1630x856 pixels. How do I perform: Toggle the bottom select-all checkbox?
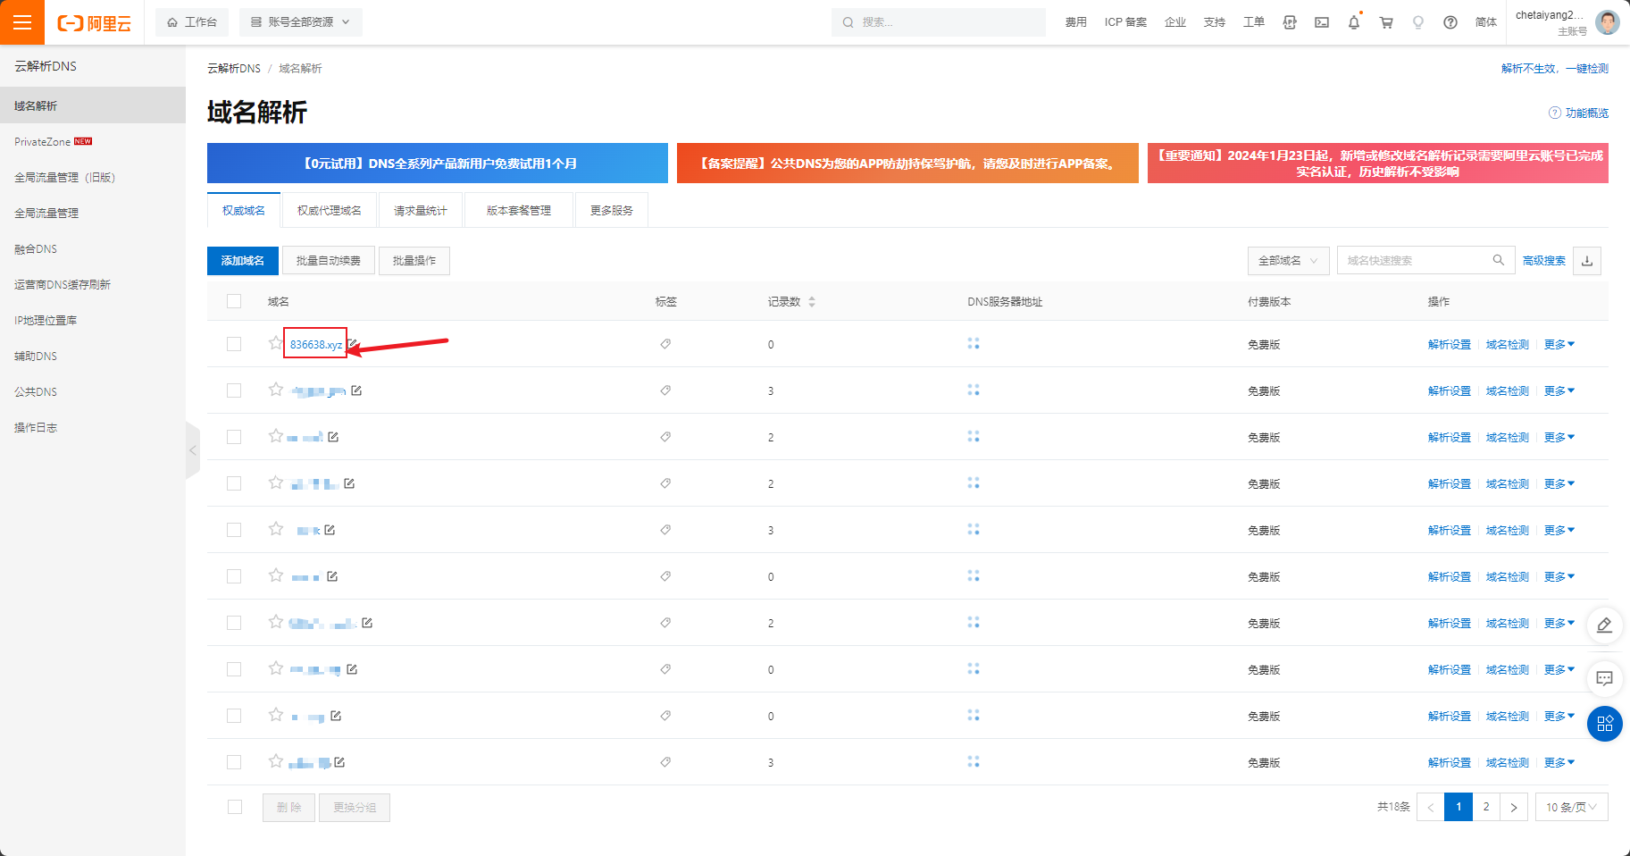pyautogui.click(x=235, y=807)
